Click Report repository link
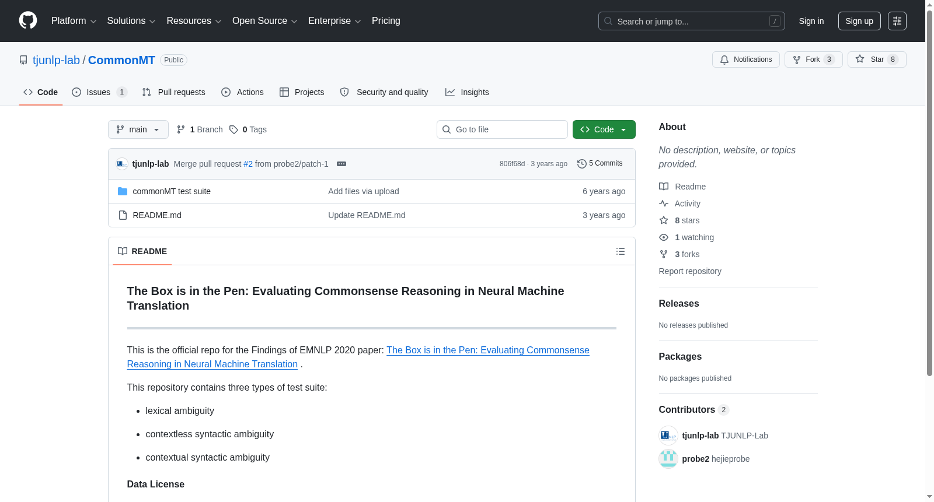This screenshot has width=934, height=502. [690, 271]
